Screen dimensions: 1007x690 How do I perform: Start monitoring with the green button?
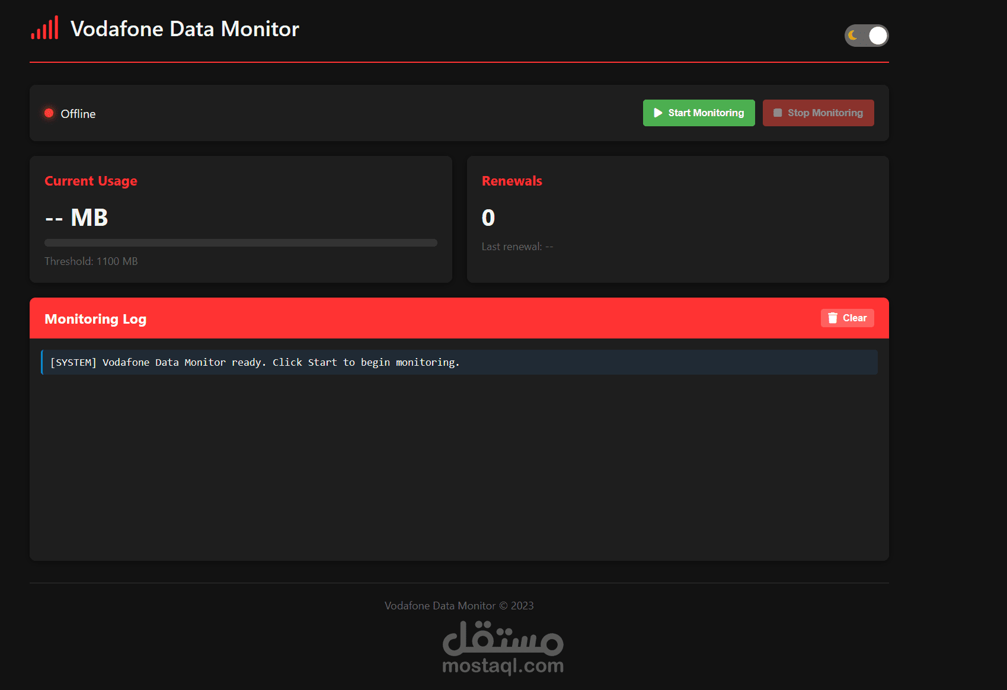click(699, 113)
